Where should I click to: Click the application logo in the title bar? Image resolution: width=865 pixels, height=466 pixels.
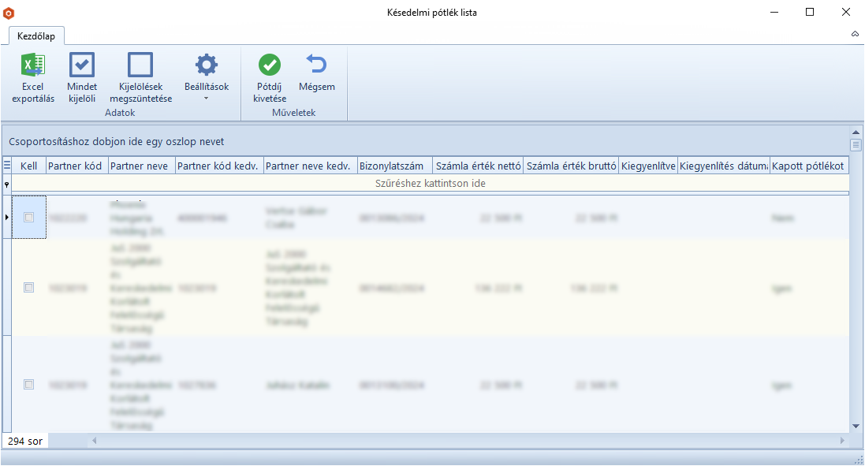click(x=9, y=13)
